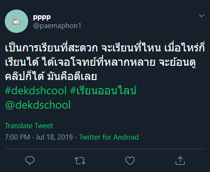Open the #dekdshcool hashtag
The width and height of the screenshot is (210, 172).
click(36, 91)
